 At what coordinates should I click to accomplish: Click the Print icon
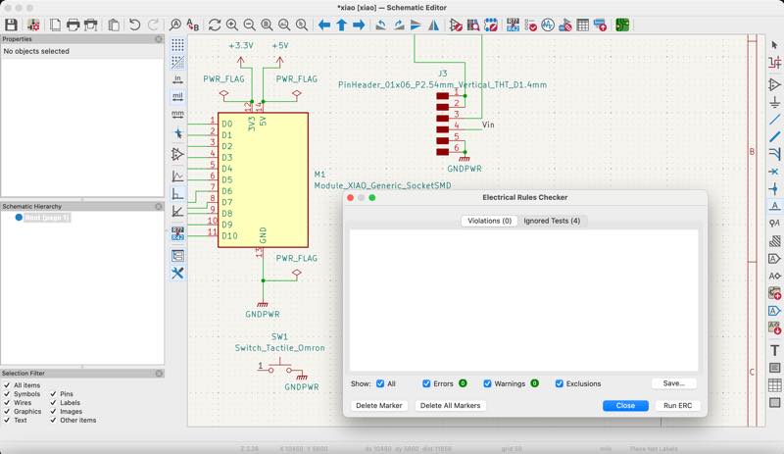73,25
